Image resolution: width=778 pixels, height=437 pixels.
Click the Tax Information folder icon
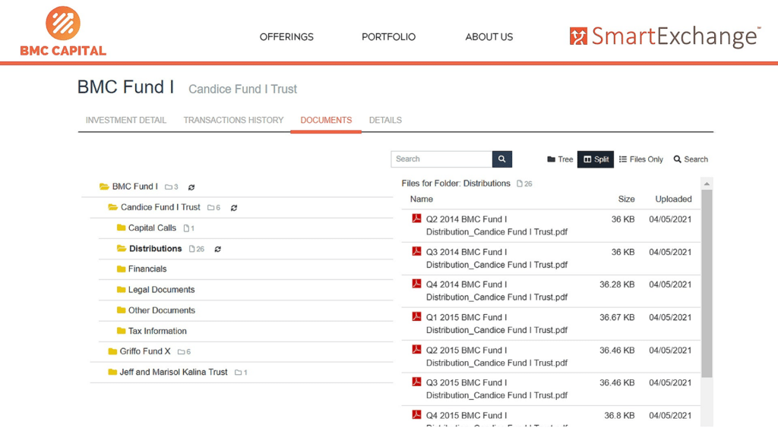[121, 331]
